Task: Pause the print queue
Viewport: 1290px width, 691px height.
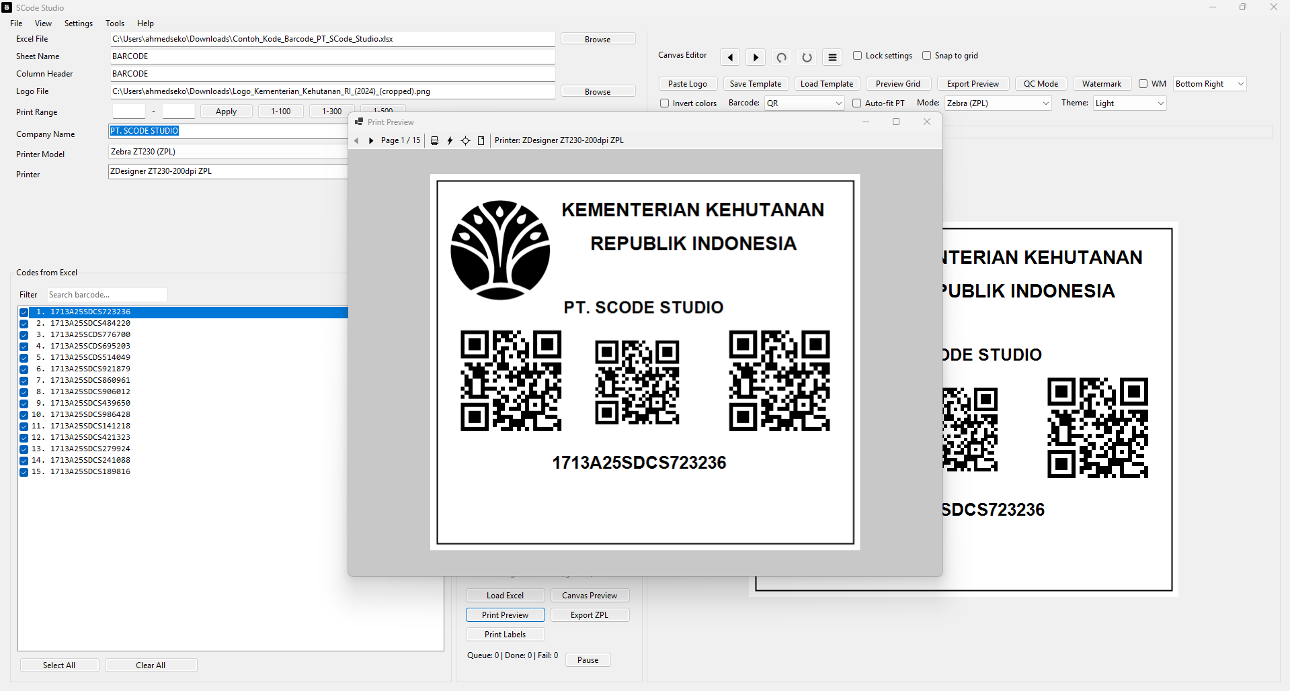Action: click(x=588, y=660)
